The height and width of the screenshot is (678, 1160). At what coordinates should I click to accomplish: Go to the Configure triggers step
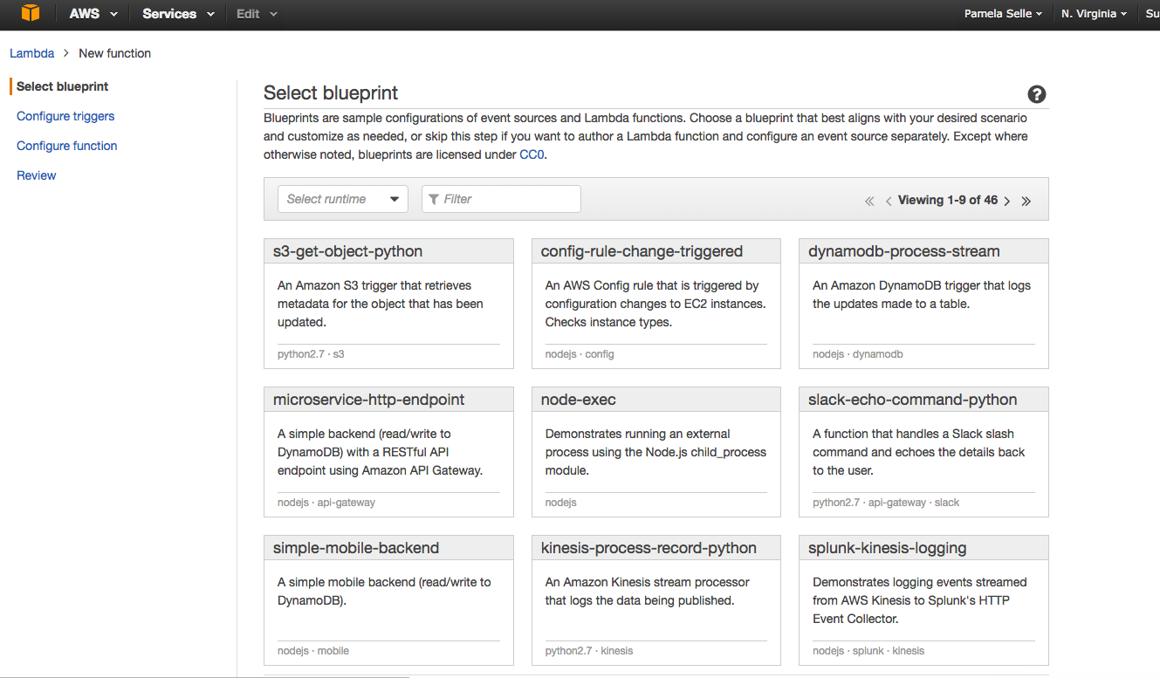pos(65,116)
